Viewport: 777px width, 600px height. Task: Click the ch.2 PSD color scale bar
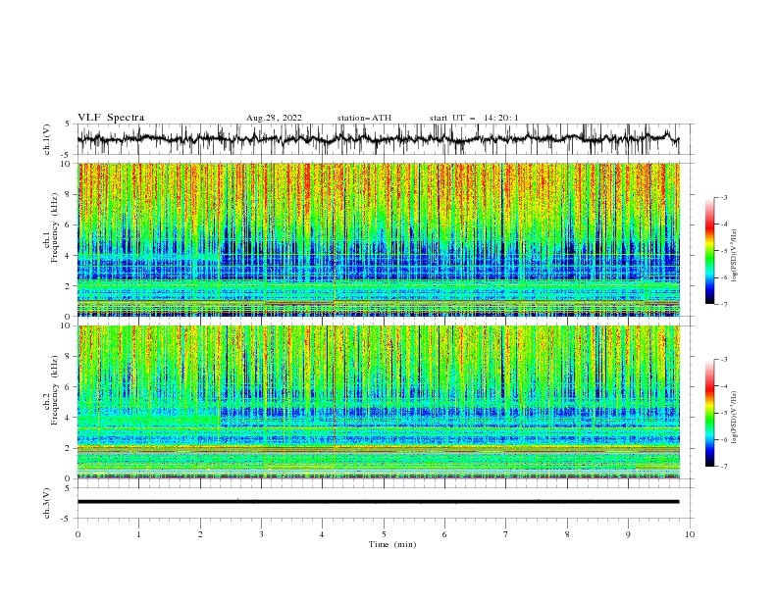pos(709,413)
